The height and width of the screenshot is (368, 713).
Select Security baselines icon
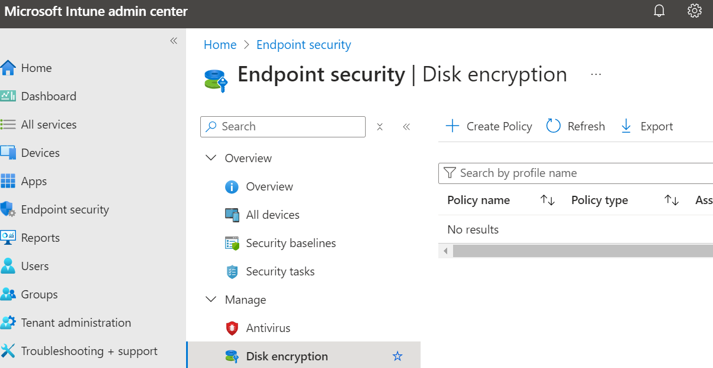pos(232,243)
